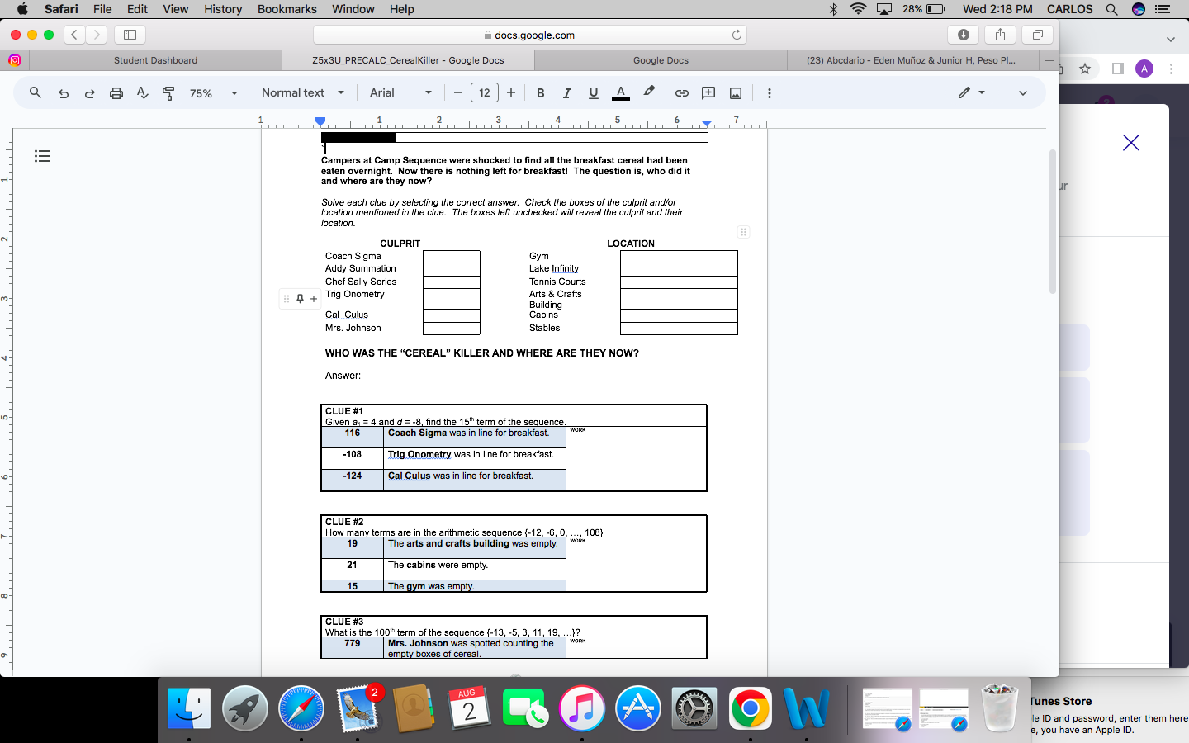Switch to the Student Dashboard tab
The height and width of the screenshot is (743, 1189).
155,60
